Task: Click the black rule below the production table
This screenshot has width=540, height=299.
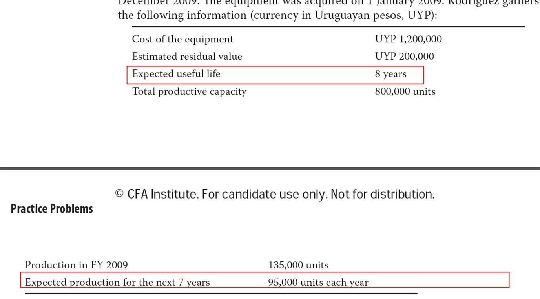Action: coord(221,293)
